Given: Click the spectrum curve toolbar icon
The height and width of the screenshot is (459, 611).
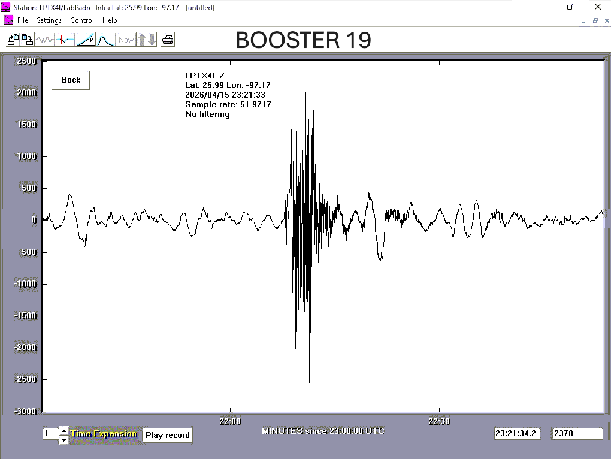Looking at the screenshot, I should pos(105,40).
